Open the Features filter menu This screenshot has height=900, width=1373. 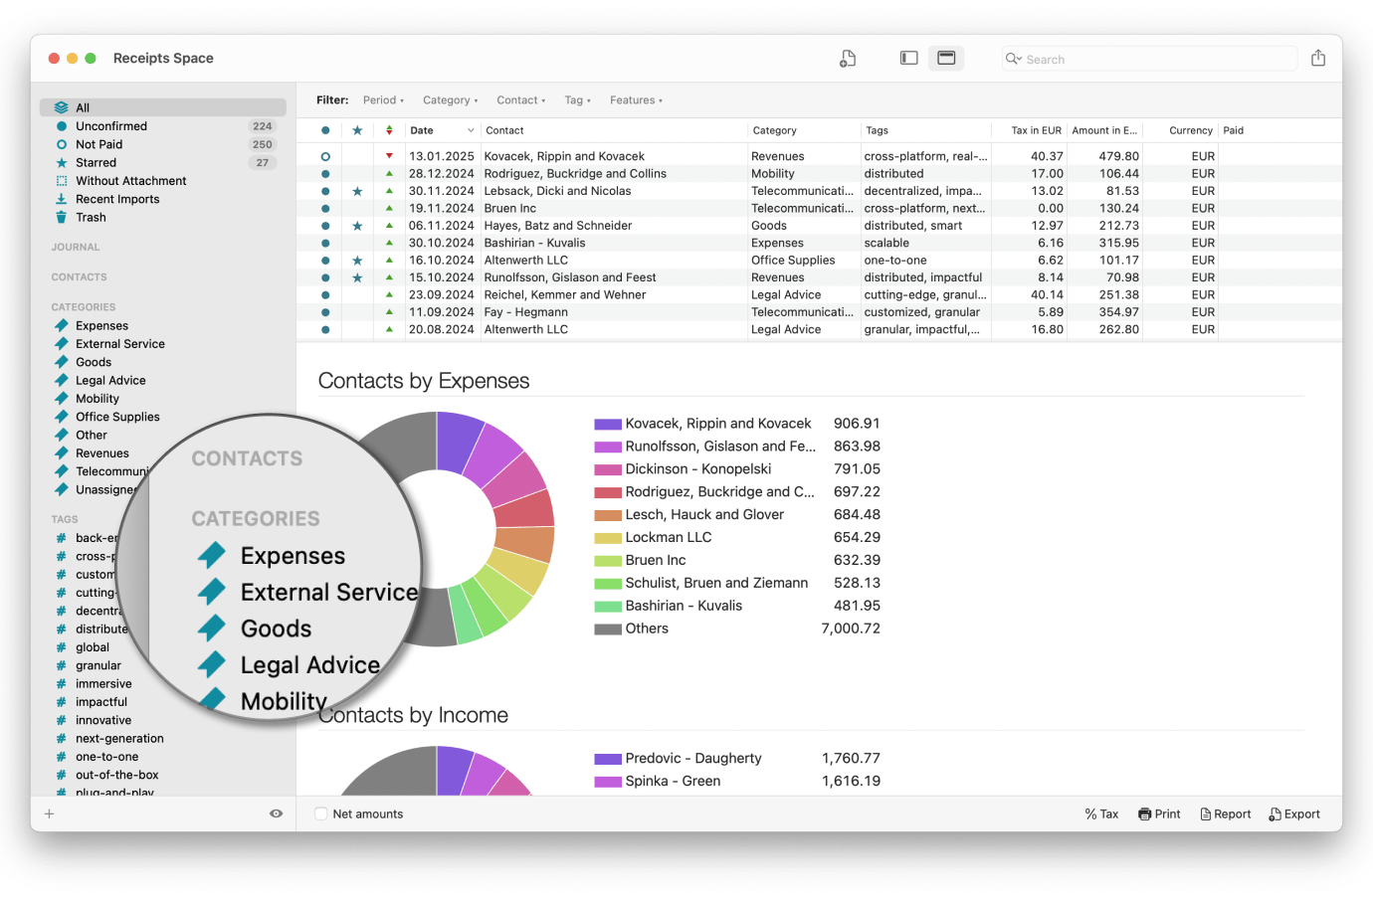coord(636,99)
